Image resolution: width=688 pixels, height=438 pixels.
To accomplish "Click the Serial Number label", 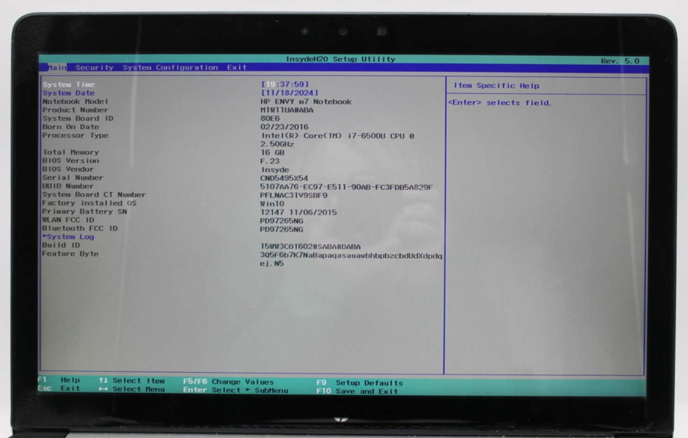I will point(73,177).
